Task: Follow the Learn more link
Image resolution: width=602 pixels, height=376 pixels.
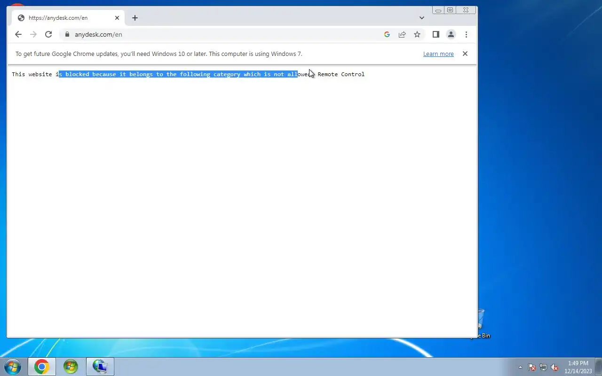Action: (438, 54)
